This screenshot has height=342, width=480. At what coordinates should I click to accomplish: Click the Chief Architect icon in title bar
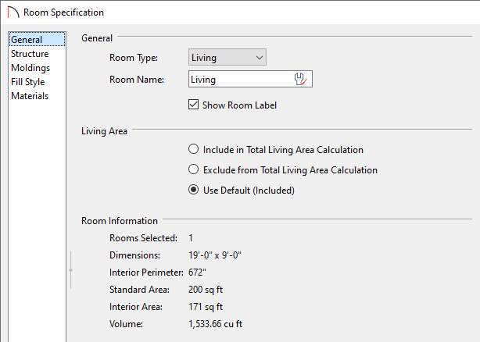[x=13, y=12]
